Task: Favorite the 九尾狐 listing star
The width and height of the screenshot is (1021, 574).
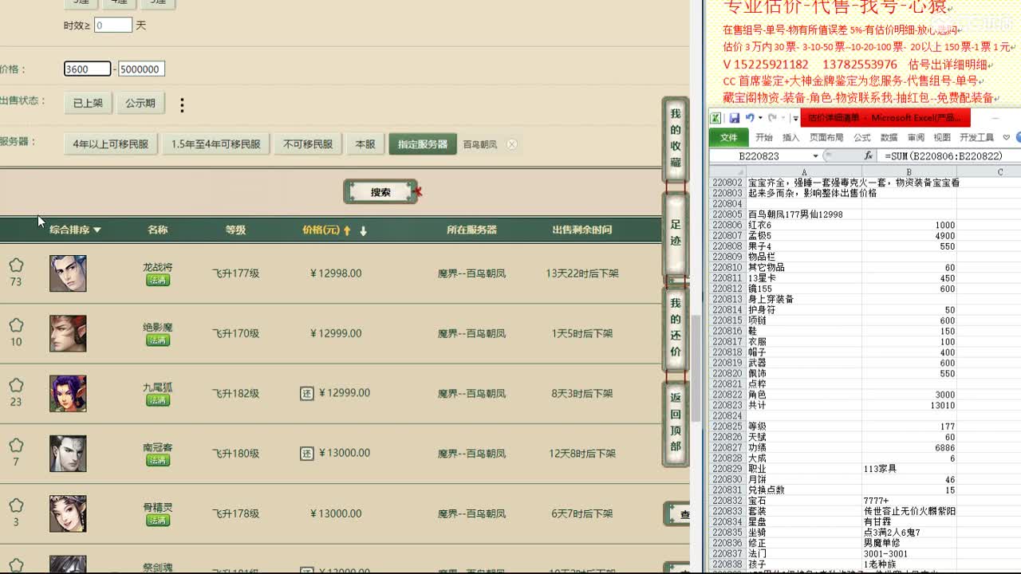Action: tap(16, 386)
